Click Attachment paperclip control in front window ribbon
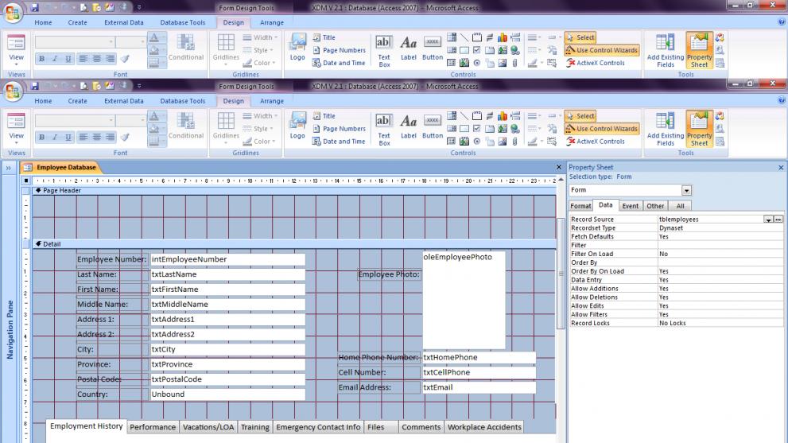The height and width of the screenshot is (443, 788). pos(515,142)
